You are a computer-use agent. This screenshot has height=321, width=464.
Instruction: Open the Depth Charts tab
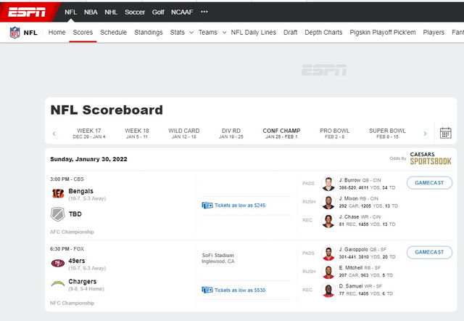click(323, 32)
